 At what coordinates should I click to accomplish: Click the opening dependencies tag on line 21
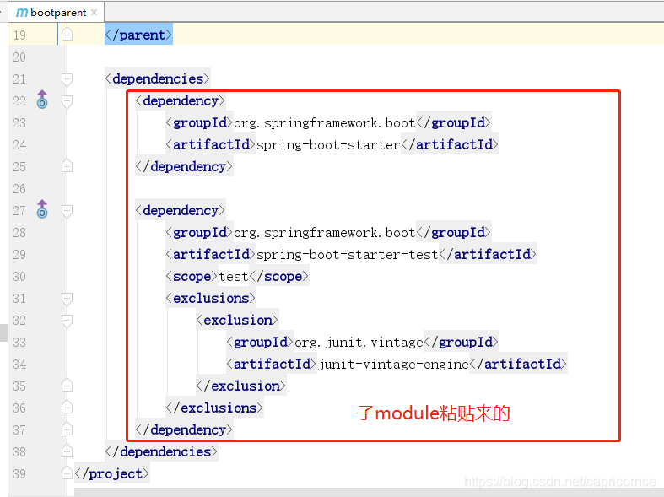157,78
